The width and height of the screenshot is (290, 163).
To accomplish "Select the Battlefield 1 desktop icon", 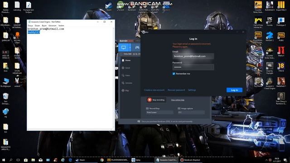I will click(281, 82).
